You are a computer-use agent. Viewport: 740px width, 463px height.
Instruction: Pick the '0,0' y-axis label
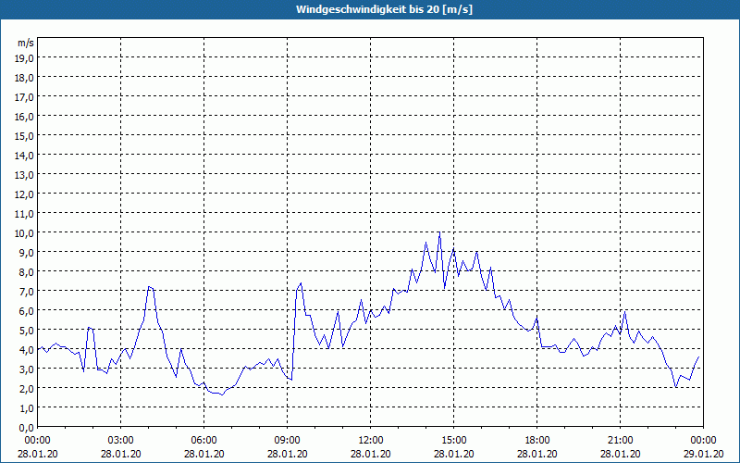click(27, 427)
